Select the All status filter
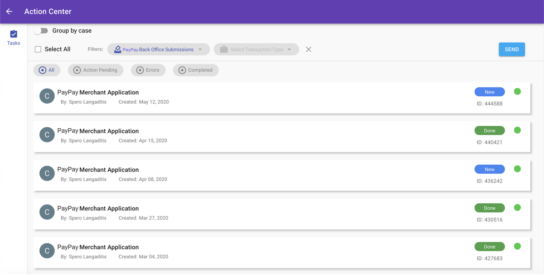Screen dimensions: 544x275 (x=47, y=70)
